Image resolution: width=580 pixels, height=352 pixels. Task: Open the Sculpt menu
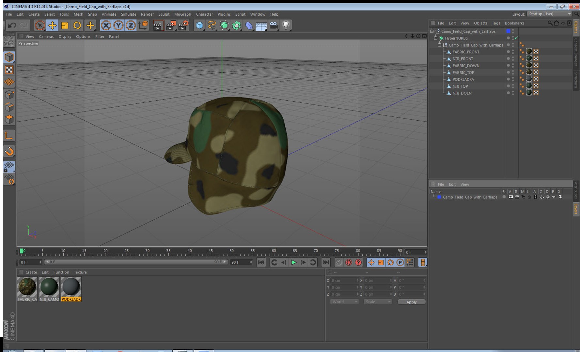point(164,14)
